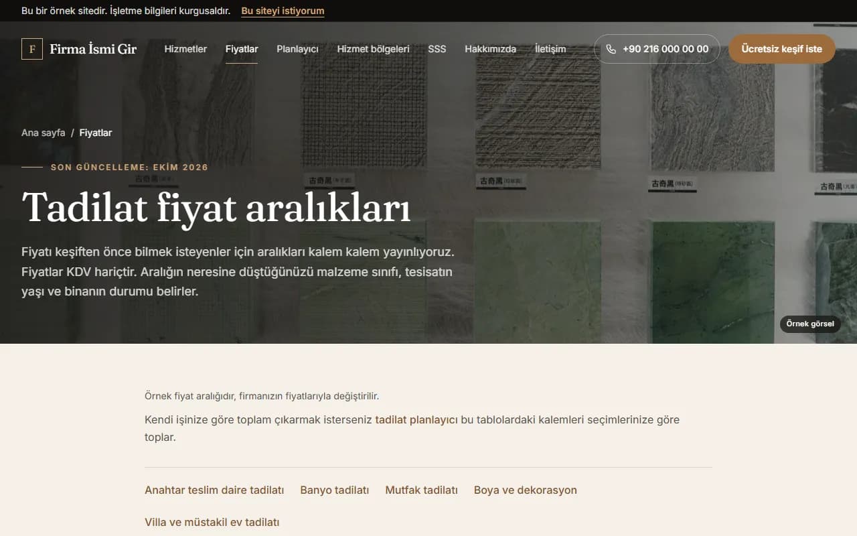This screenshot has height=536, width=857.
Task: Jump to the Banyo tadilatı section
Action: click(335, 490)
